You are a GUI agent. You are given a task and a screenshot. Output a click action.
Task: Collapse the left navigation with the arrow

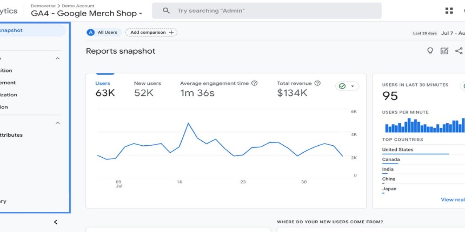56,222
